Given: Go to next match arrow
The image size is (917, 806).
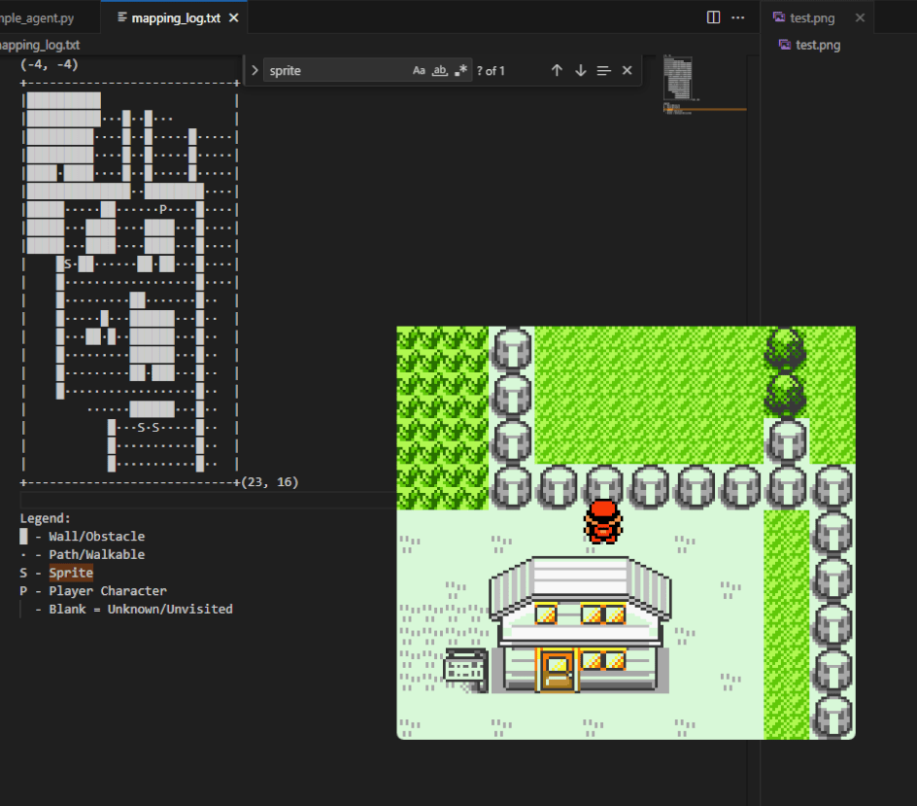Looking at the screenshot, I should 580,71.
